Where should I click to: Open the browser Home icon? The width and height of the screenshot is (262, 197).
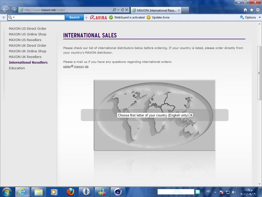pyautogui.click(x=245, y=10)
